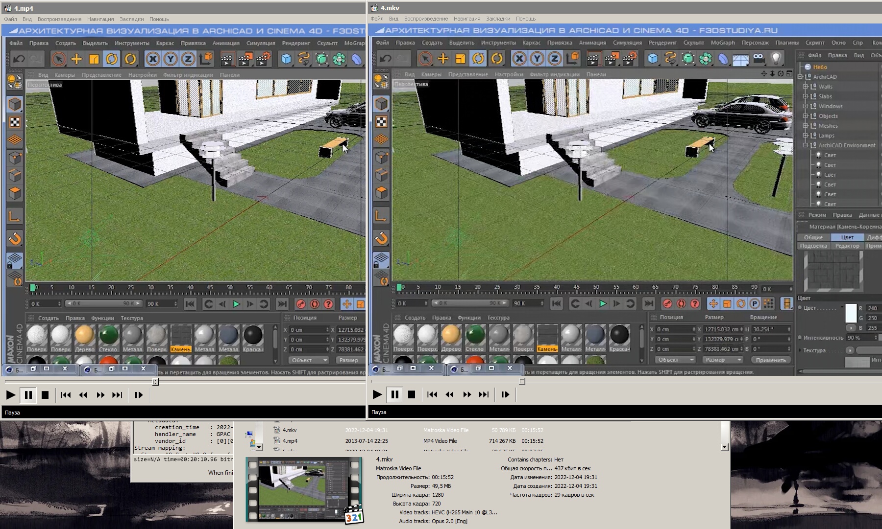Image resolution: width=882 pixels, height=529 pixels.
Task: Play the Cinema 4D timeline in 4.mp4 window
Action: pos(236,304)
